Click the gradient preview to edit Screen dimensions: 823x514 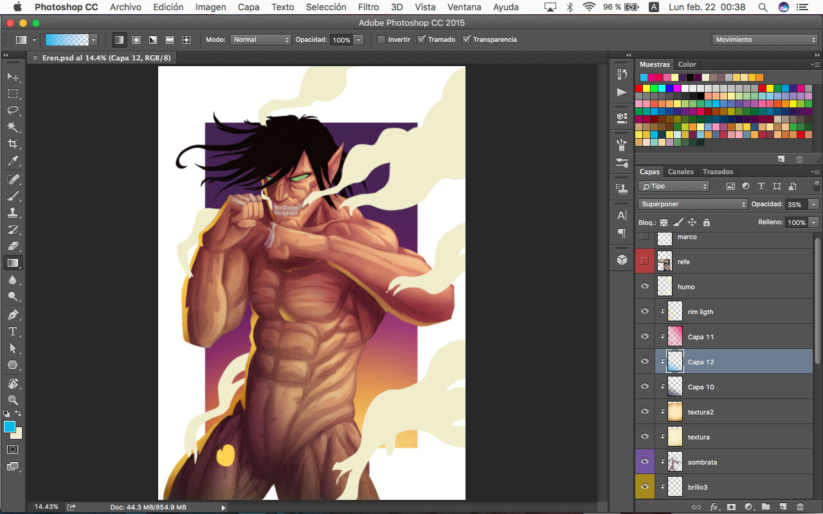[x=67, y=39]
